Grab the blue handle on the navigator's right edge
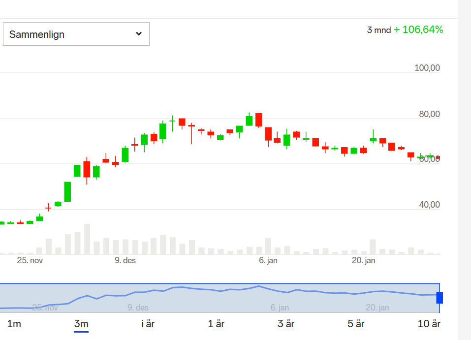The width and height of the screenshot is (471, 340). click(440, 298)
